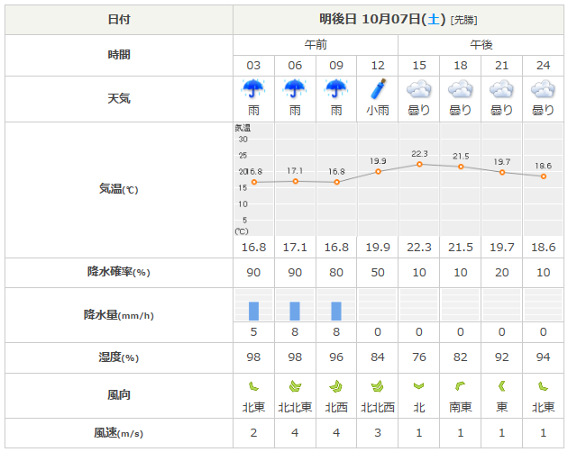
Task: Click the precipitation bar for 09 o'clock
Action: pyautogui.click(x=336, y=311)
